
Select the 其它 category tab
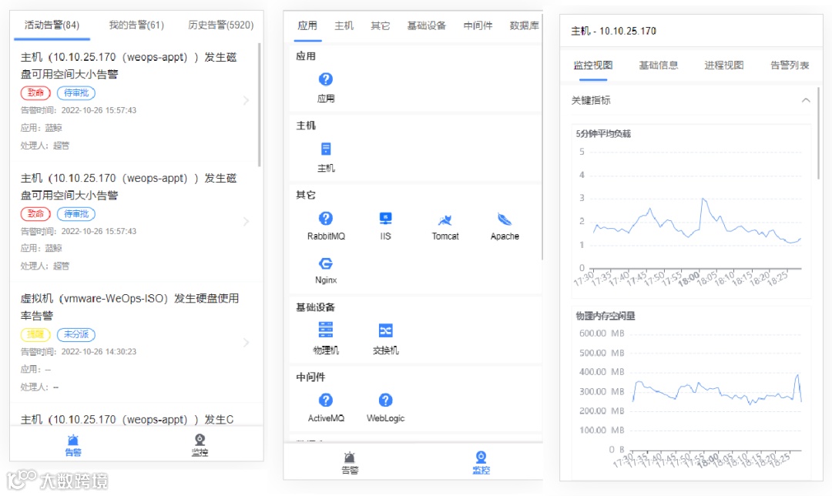tap(380, 25)
